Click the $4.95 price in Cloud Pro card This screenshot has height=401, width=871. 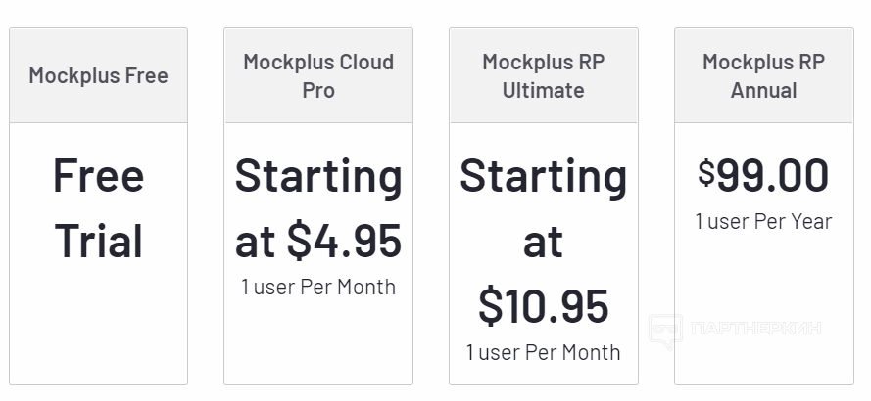pyautogui.click(x=344, y=242)
